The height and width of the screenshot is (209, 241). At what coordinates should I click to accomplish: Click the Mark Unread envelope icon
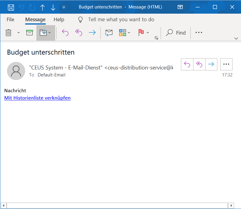pyautogui.click(x=109, y=32)
